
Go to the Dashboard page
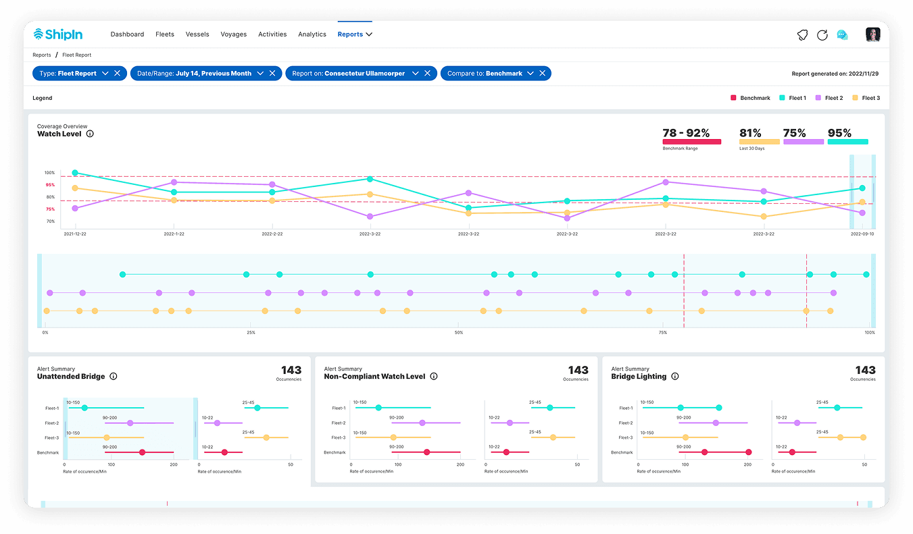127,34
